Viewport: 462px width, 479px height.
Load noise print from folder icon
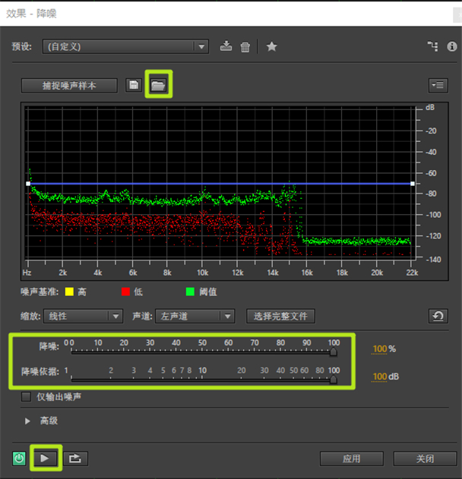(158, 85)
